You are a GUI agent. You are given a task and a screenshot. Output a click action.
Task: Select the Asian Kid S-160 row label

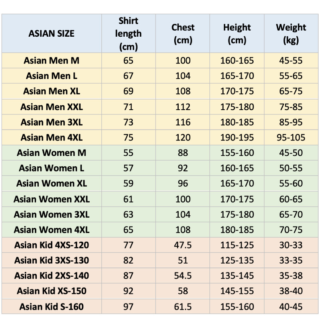tap(51, 307)
